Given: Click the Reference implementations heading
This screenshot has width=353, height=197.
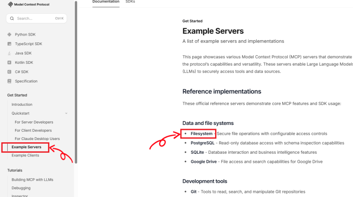Looking at the screenshot, I should click(x=222, y=92).
